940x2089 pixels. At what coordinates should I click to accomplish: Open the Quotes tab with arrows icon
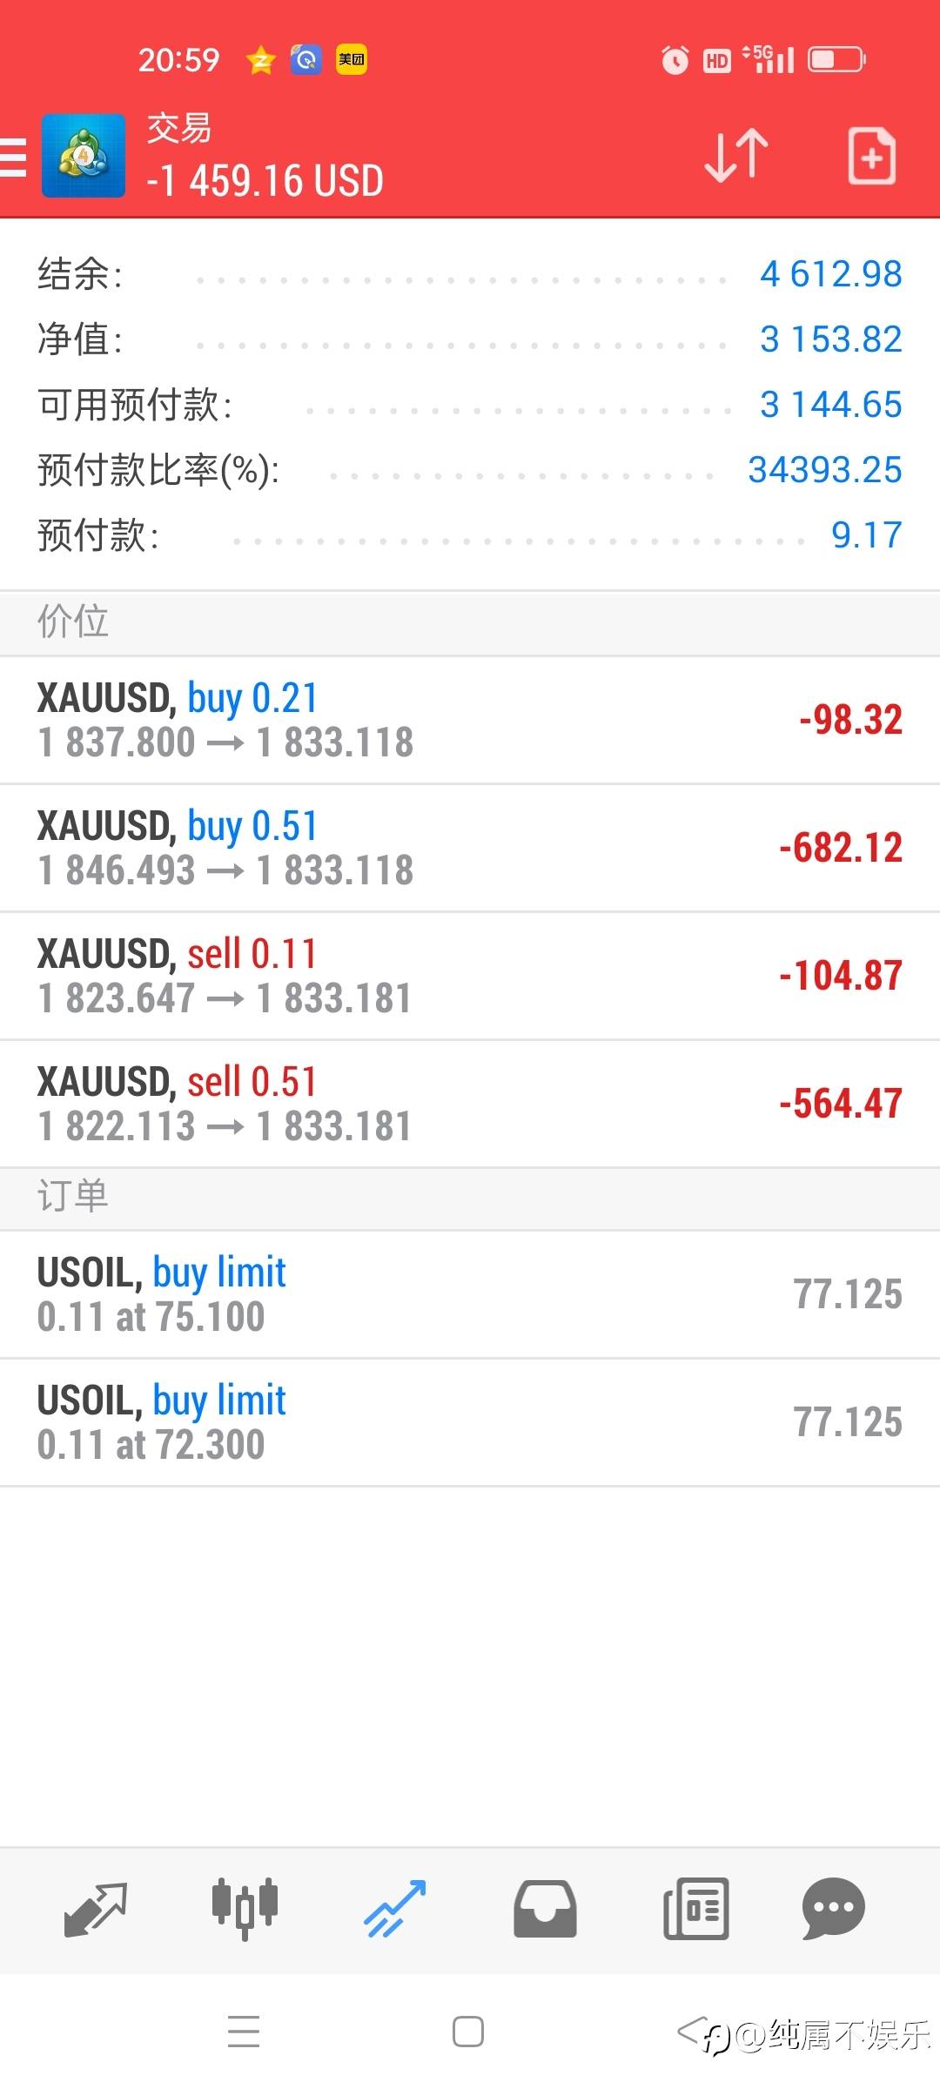point(96,1909)
